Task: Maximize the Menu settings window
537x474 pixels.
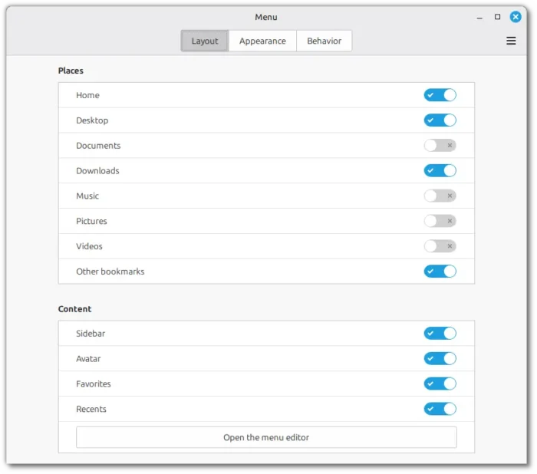Action: point(497,17)
